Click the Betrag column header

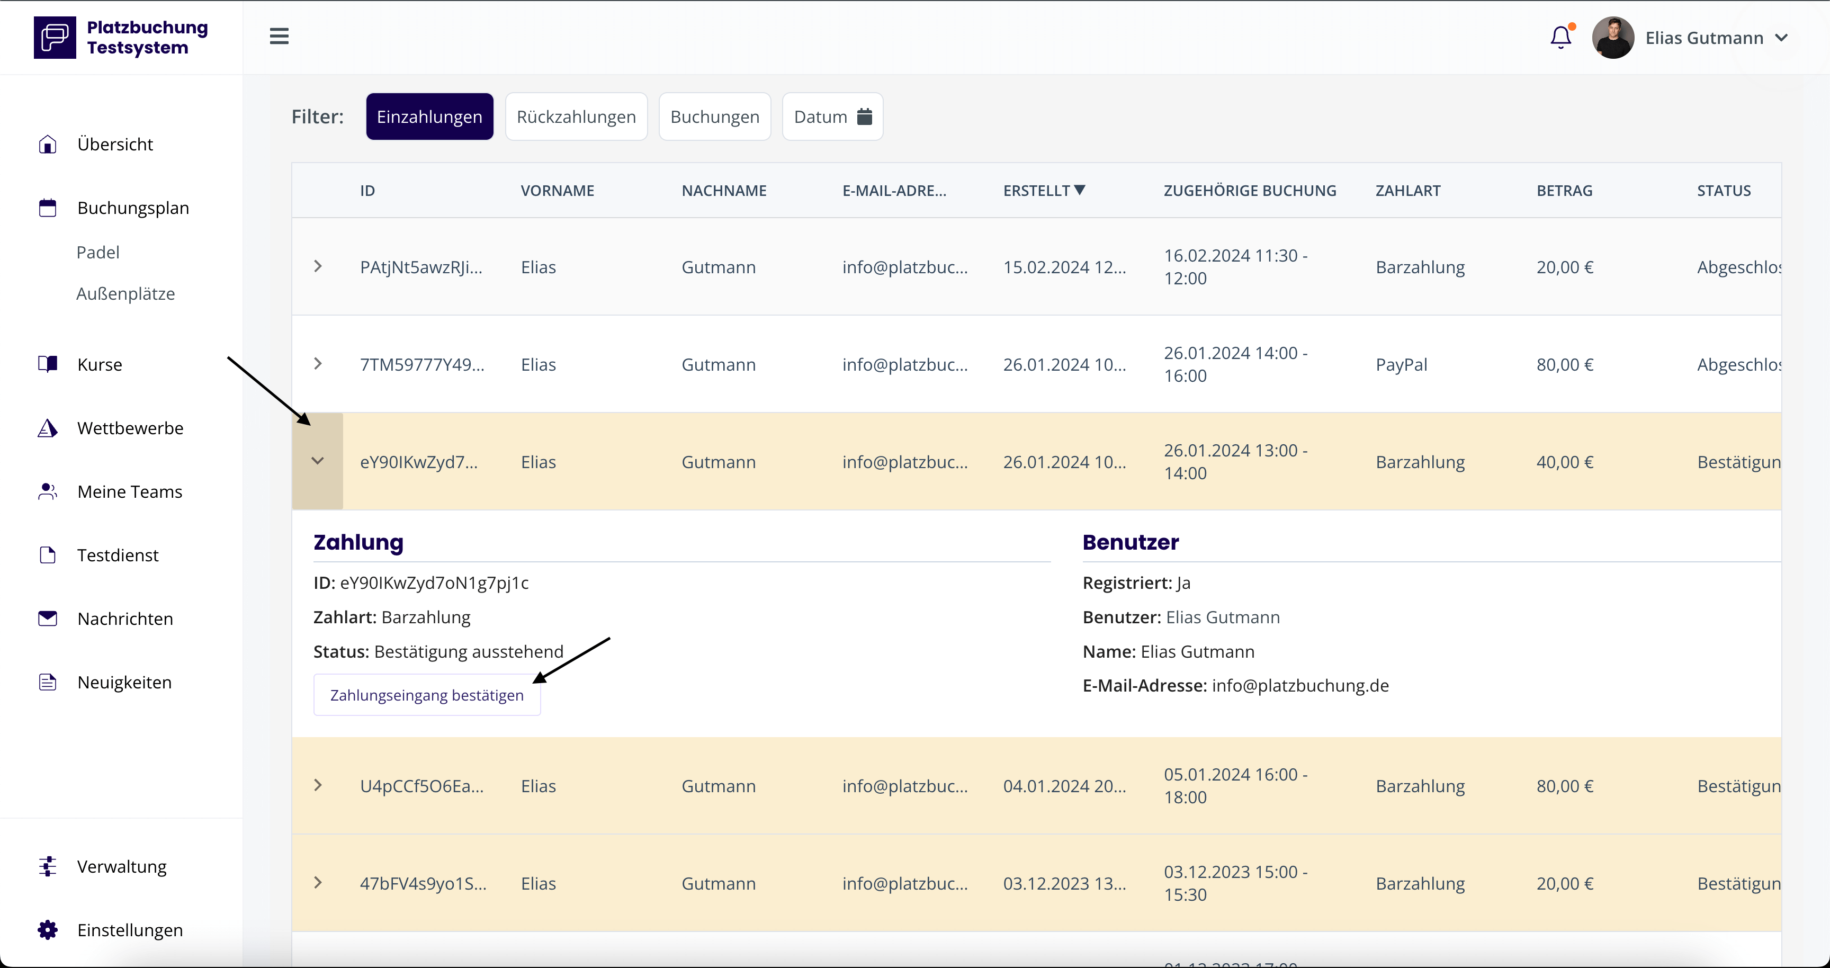(1564, 190)
